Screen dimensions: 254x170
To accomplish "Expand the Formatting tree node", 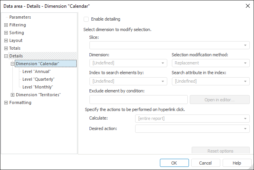I will pyautogui.click(x=6, y=103).
